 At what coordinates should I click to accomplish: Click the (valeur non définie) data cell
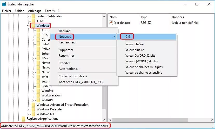[185, 23]
